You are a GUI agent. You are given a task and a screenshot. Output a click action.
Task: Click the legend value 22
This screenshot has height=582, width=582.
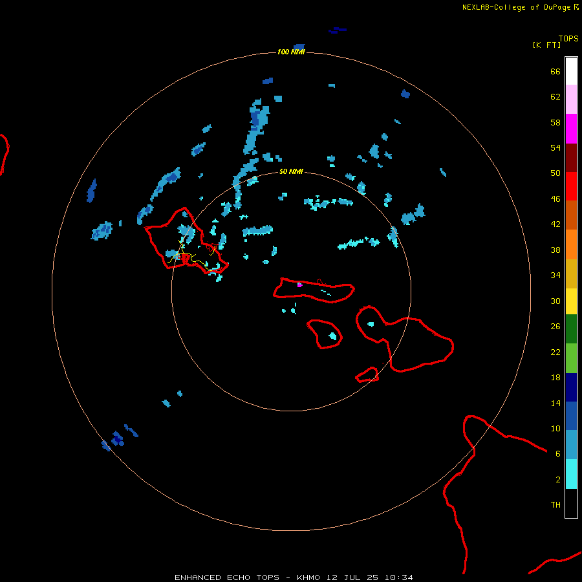tap(555, 352)
